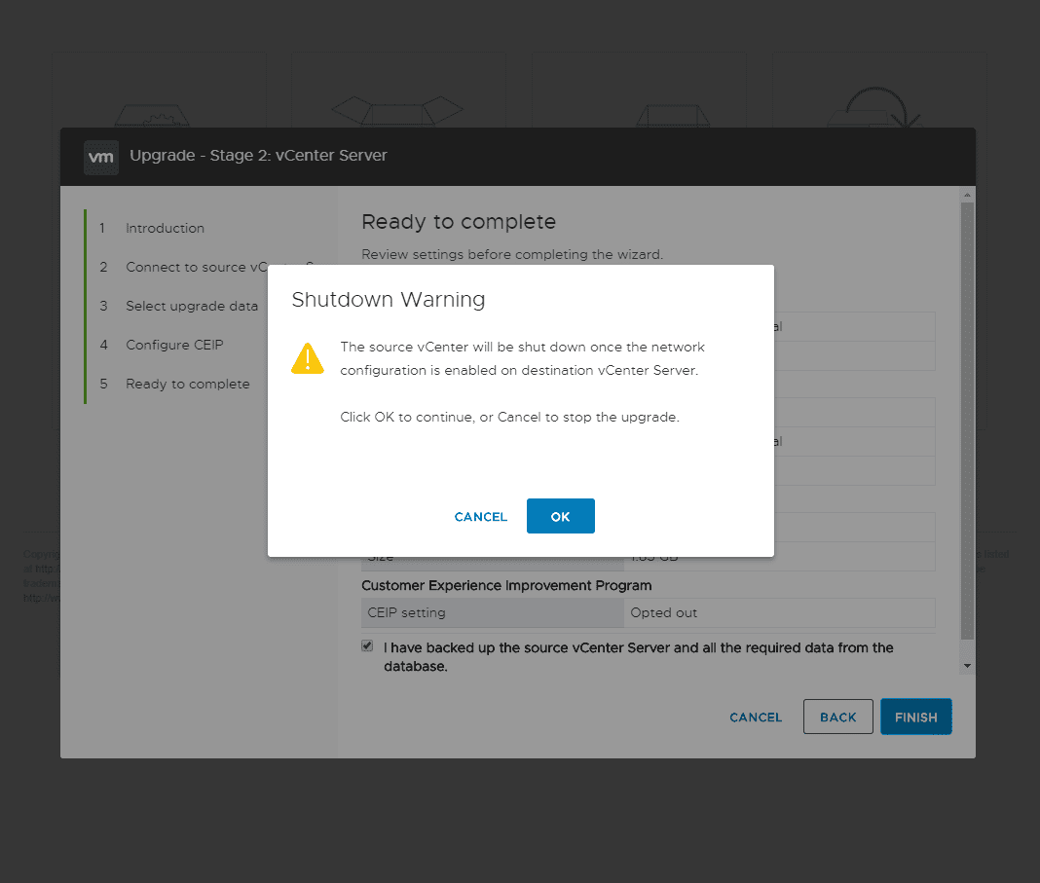This screenshot has width=1040, height=883.
Task: Click OK in the Shutdown Warning dialog
Action: coord(561,516)
